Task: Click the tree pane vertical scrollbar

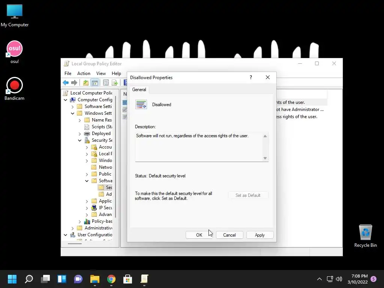Action: coord(115,157)
